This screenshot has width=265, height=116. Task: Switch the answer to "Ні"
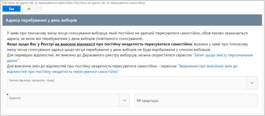[29, 9]
